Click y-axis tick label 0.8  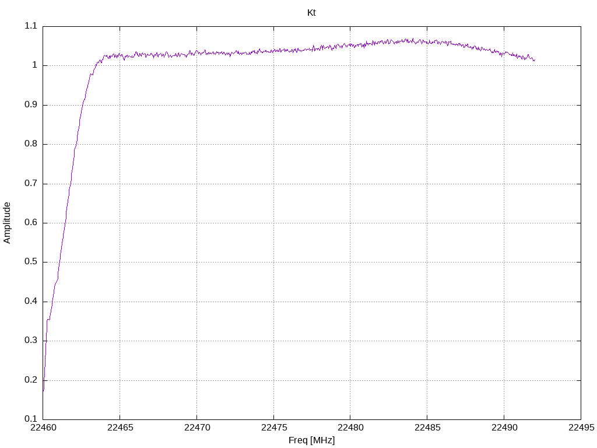point(31,144)
